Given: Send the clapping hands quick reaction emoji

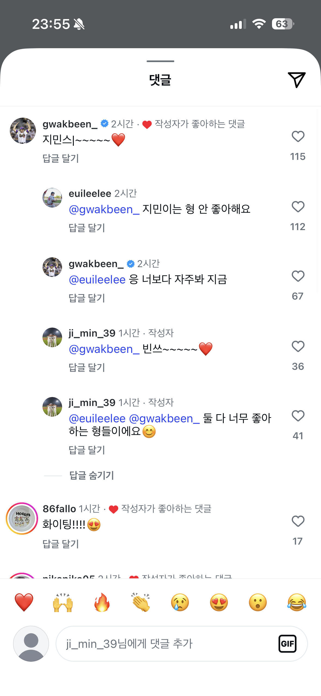Looking at the screenshot, I should pos(141,602).
